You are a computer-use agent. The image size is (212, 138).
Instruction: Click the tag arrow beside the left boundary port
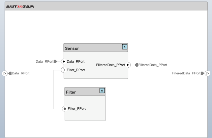(10, 73)
